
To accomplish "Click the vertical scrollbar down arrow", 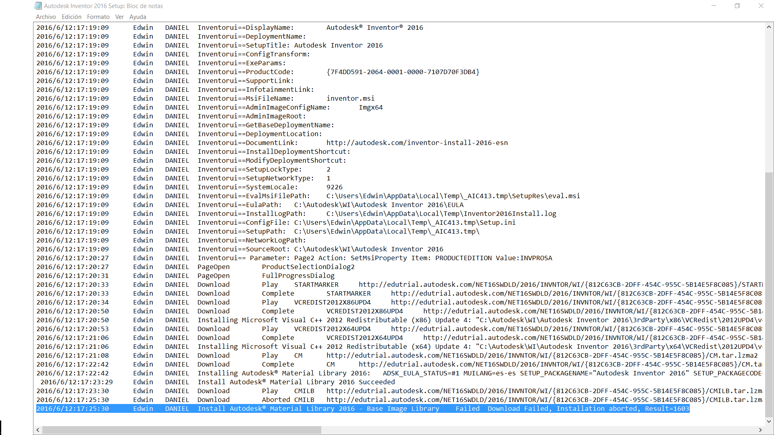I will 769,420.
